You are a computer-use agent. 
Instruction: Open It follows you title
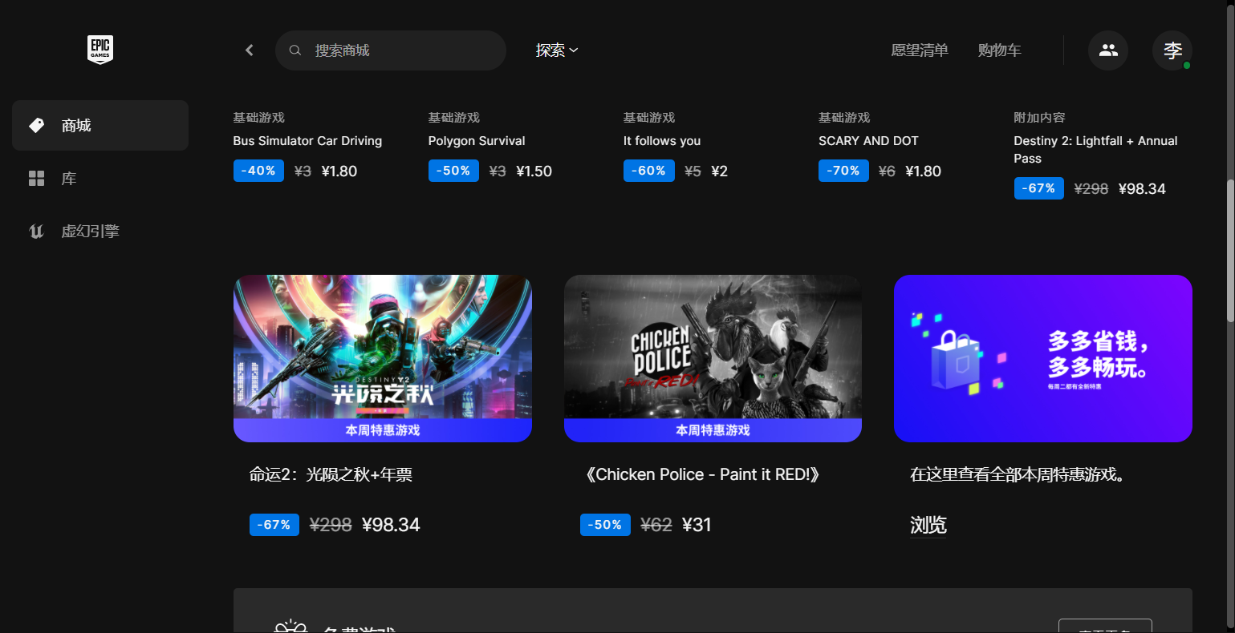coord(662,141)
